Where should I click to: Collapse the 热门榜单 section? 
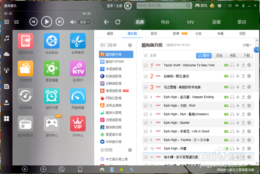point(130,45)
